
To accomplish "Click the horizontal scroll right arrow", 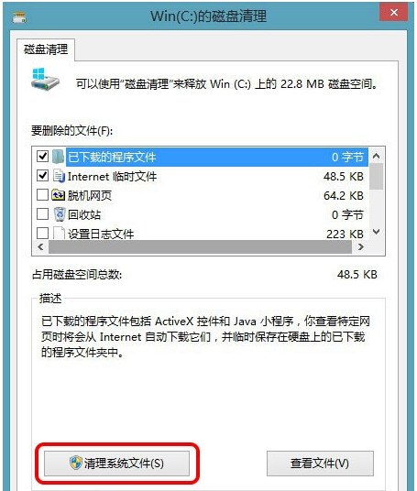I will (x=360, y=247).
